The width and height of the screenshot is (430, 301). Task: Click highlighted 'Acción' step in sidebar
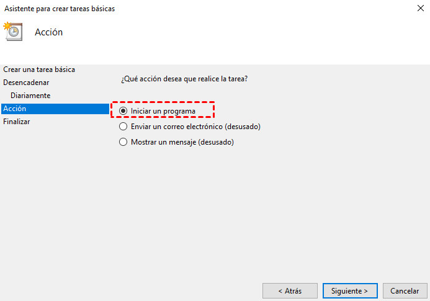pos(15,109)
